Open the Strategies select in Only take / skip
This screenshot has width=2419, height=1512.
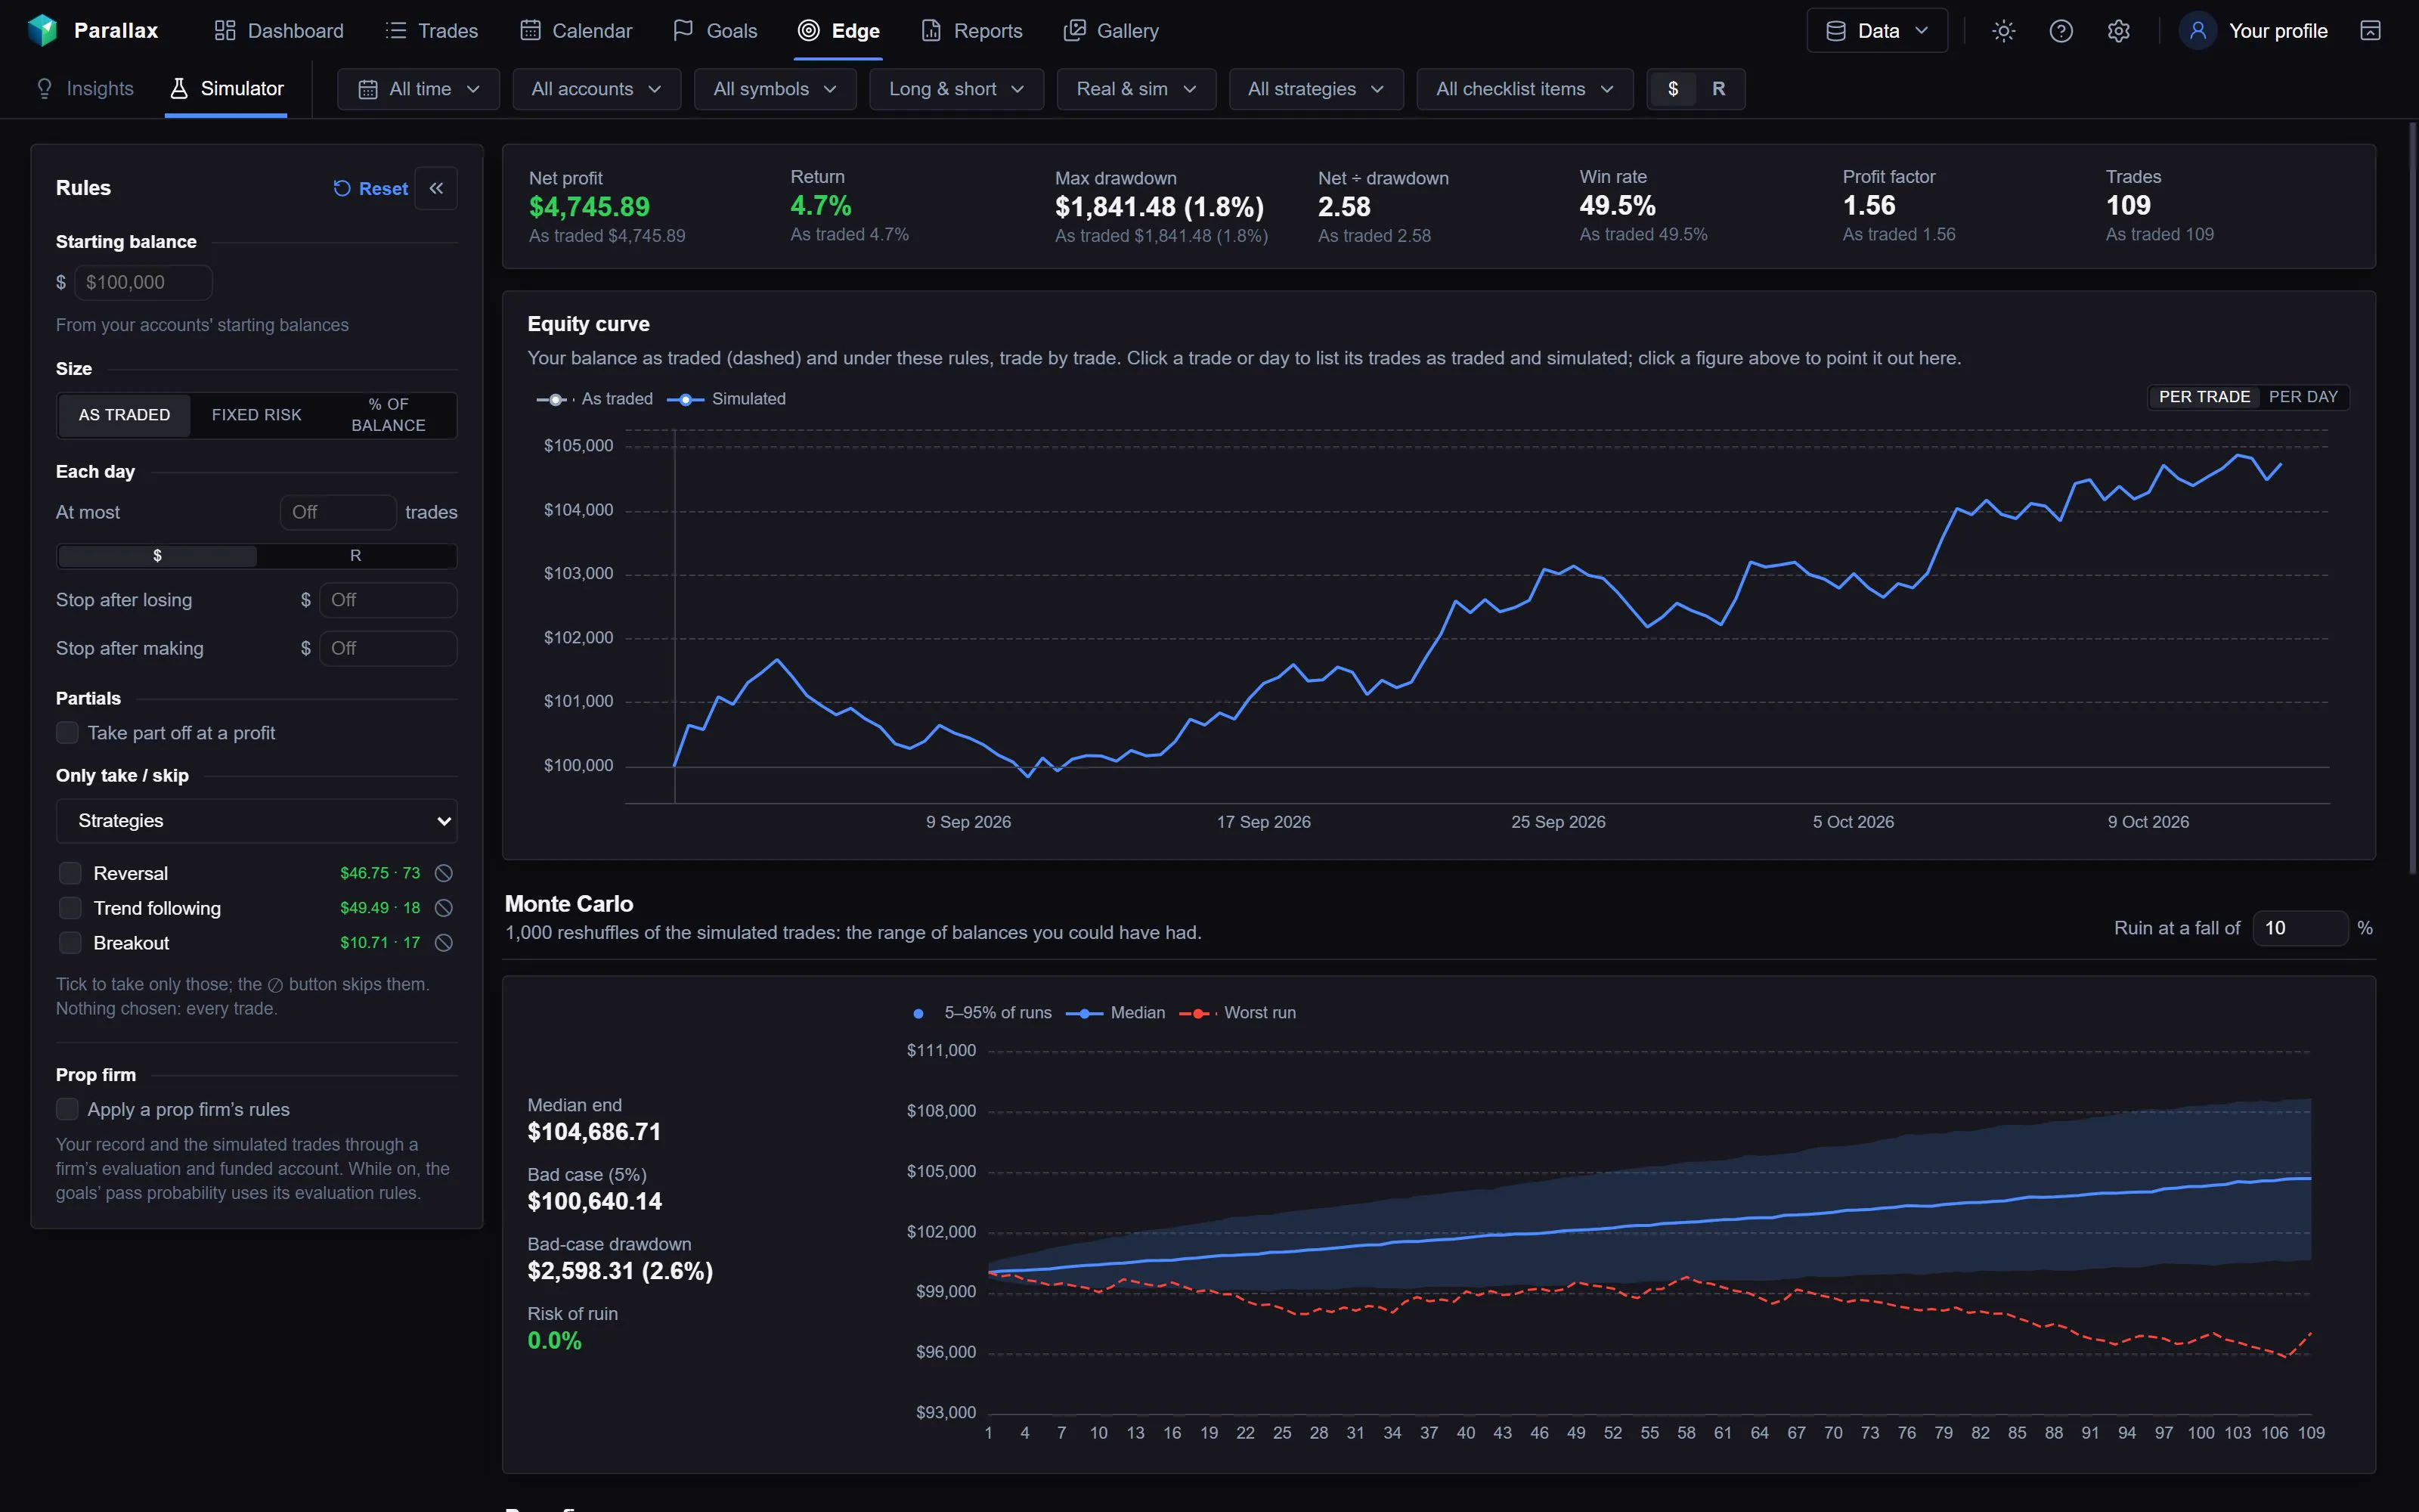pyautogui.click(x=257, y=821)
